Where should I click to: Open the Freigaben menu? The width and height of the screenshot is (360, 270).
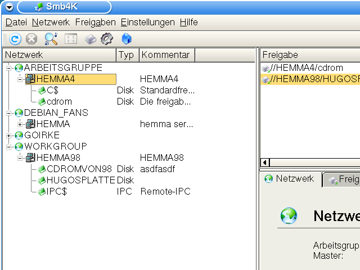[96, 22]
